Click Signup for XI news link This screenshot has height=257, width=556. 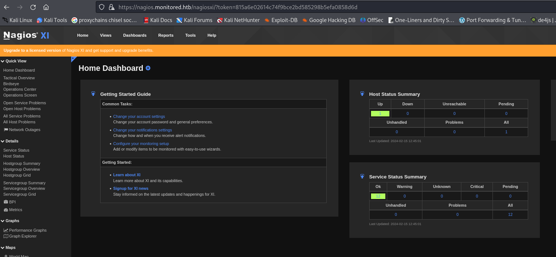point(131,188)
